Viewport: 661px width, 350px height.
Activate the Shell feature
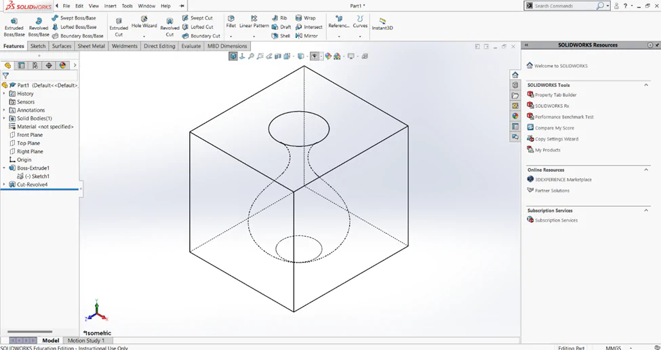(281, 36)
